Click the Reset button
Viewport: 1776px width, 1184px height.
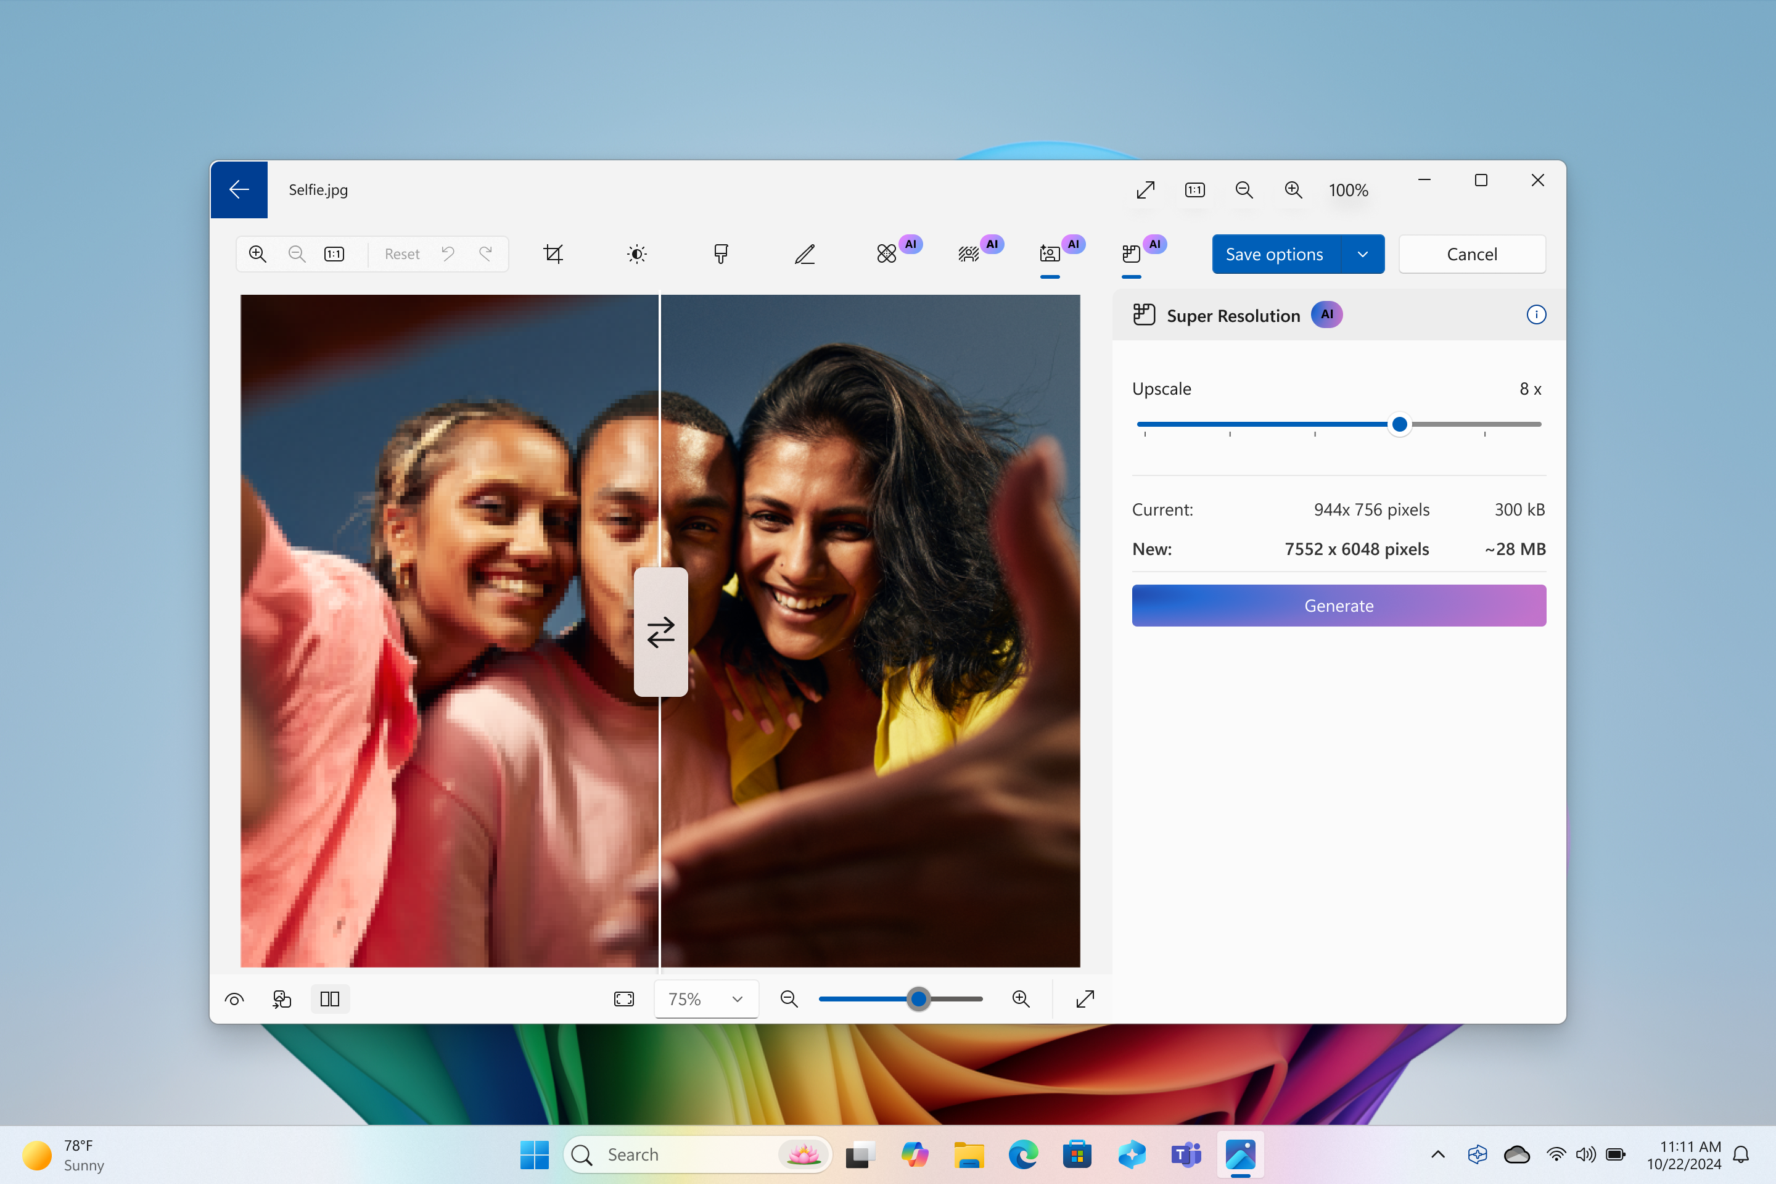(401, 252)
